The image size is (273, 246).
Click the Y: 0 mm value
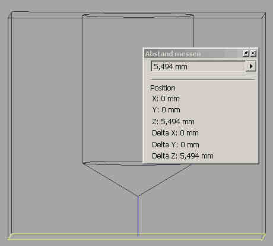(166, 110)
